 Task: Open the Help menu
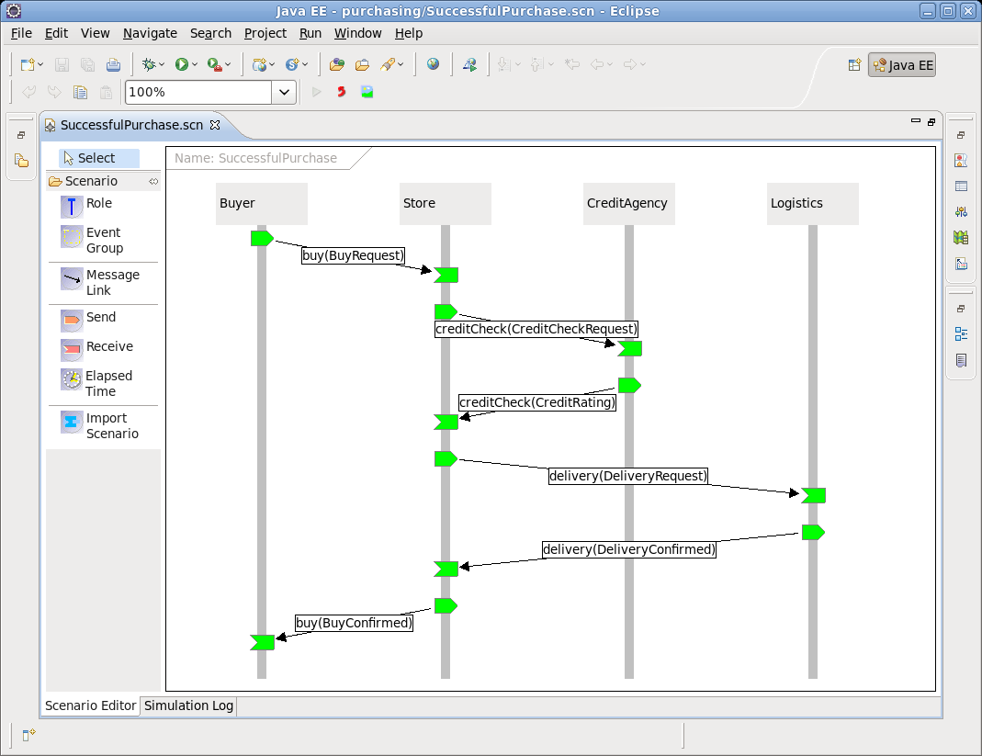pos(409,33)
